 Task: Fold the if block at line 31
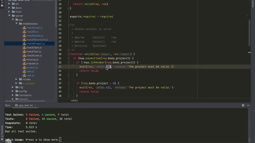pos(69,58)
